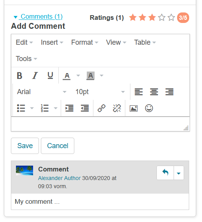This screenshot has height=222, width=202.
Task: Insert an image into comment
Action: [133, 108]
